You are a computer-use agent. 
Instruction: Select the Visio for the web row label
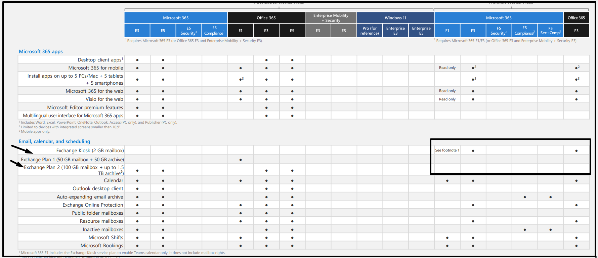click(x=104, y=99)
